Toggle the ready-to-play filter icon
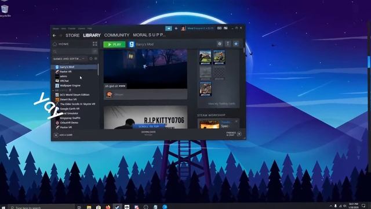The image size is (371, 209). [x=96, y=59]
